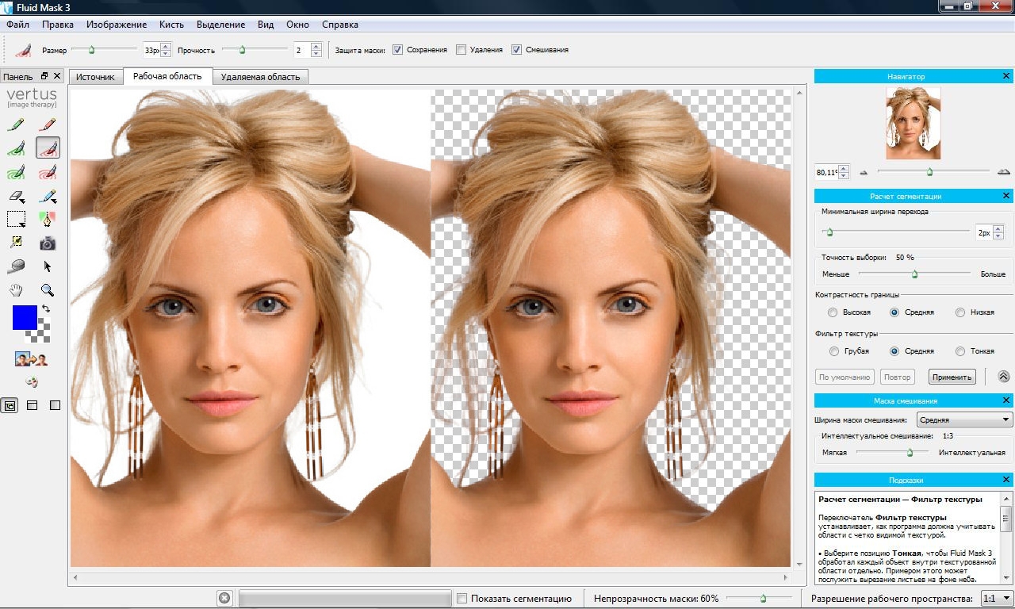Click the cancel icon beside progress bar
Screen dimensions: 1015x609
click(224, 598)
